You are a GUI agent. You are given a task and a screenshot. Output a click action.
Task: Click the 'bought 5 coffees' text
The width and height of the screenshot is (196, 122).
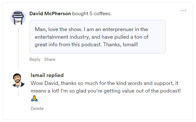tap(92, 14)
